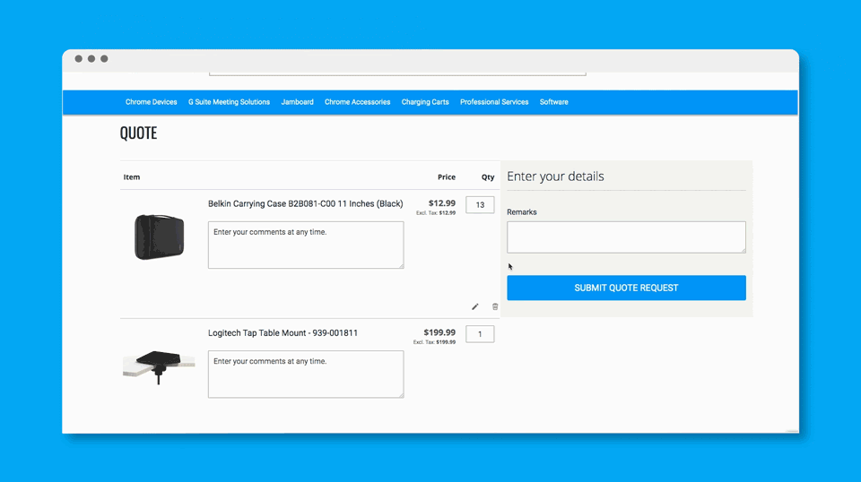Click the middle minimize window dot
Viewport: 861px width, 482px height.
pyautogui.click(x=91, y=59)
